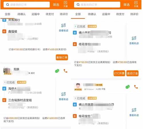The width and height of the screenshot is (143, 129).
Task: Switch to 运输中 tab in left screen
Action: coord(36,14)
